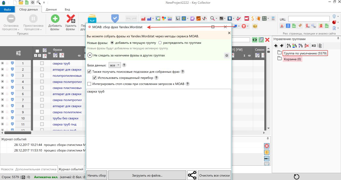Screen dimensions: 341x180
Task: Click the sort groups by number icon
Action: point(301,46)
